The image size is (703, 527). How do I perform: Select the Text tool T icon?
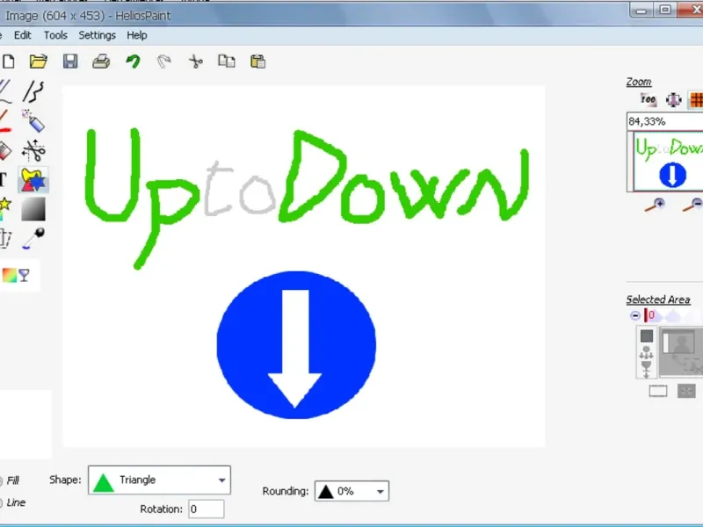pyautogui.click(x=4, y=180)
